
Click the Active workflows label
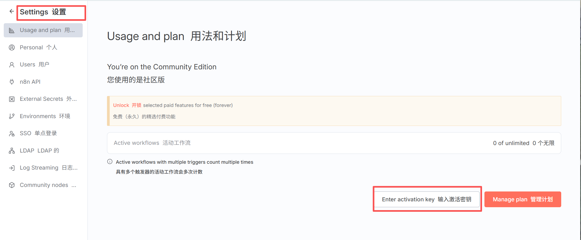coord(152,143)
